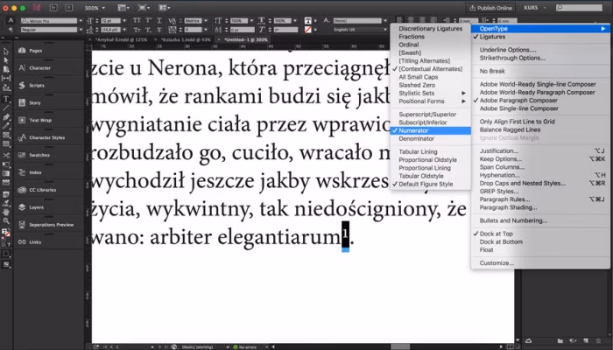Click the Publish Online button

[490, 8]
